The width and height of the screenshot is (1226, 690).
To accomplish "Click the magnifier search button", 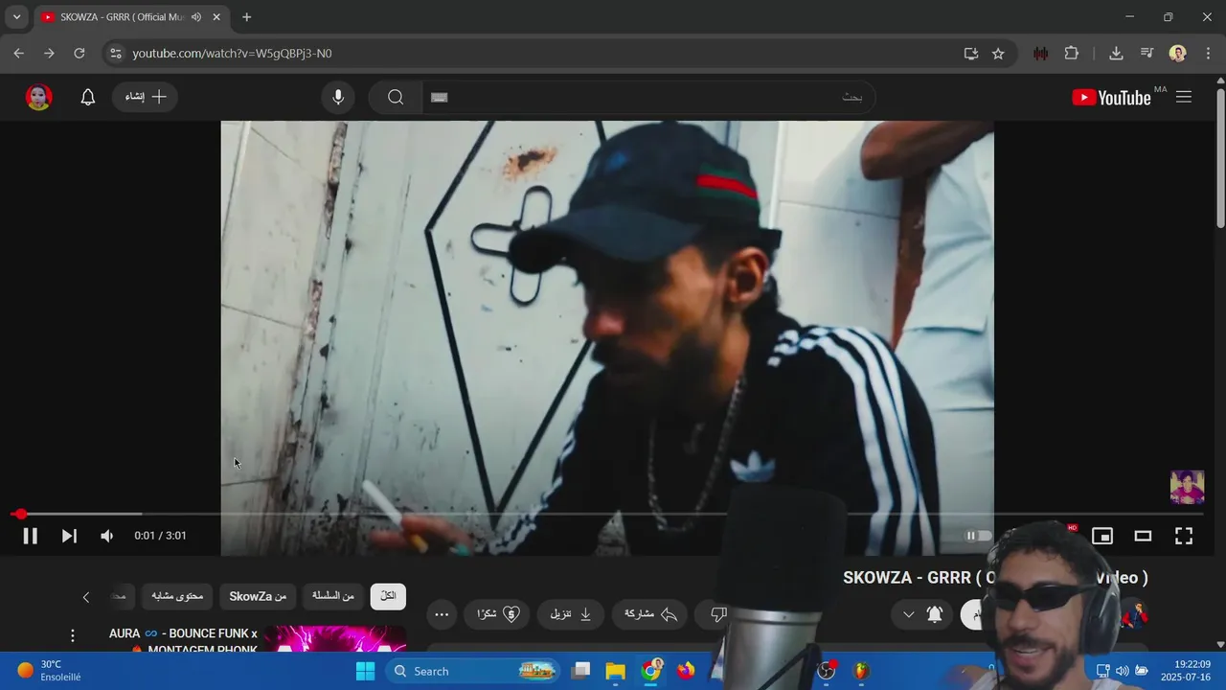I will [x=396, y=97].
